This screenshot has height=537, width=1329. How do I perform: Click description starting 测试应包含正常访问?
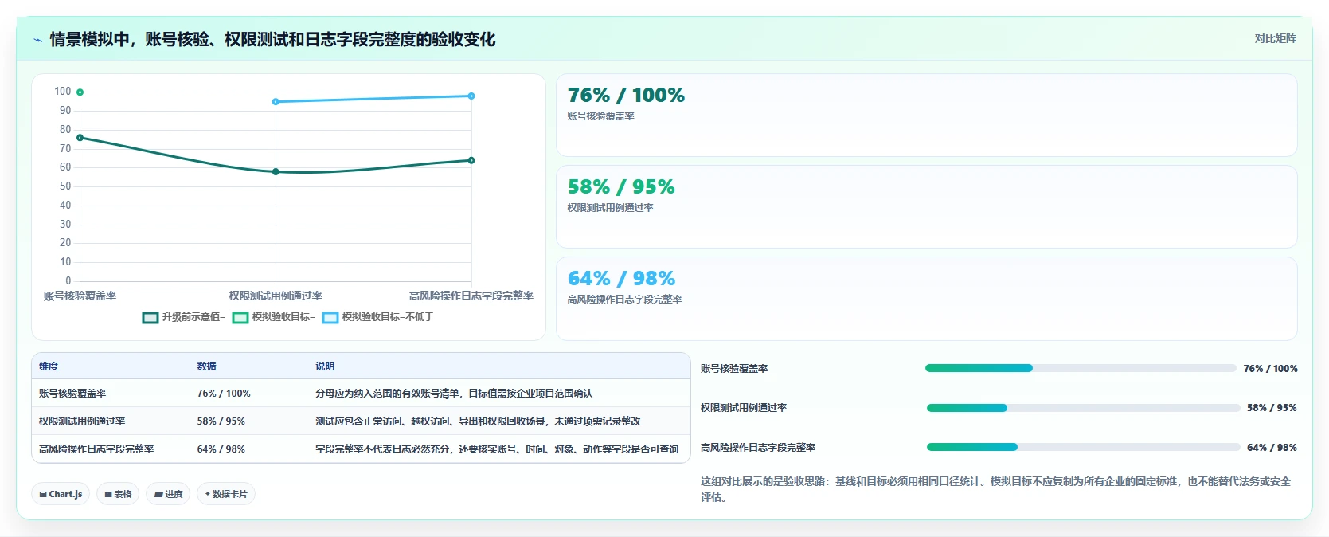pos(478,421)
